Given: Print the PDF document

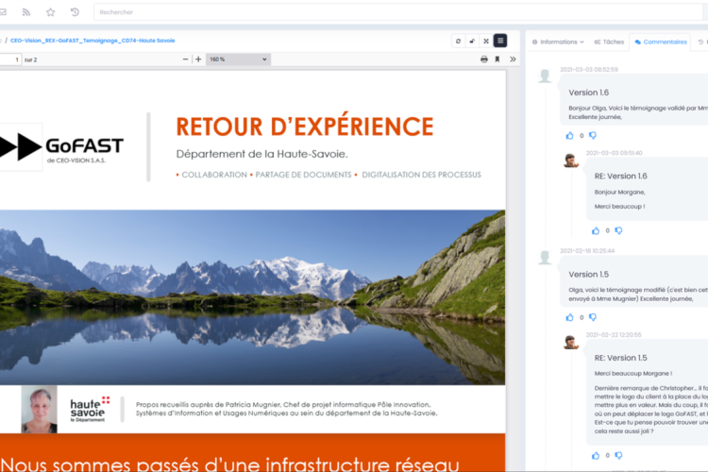Looking at the screenshot, I should [484, 59].
